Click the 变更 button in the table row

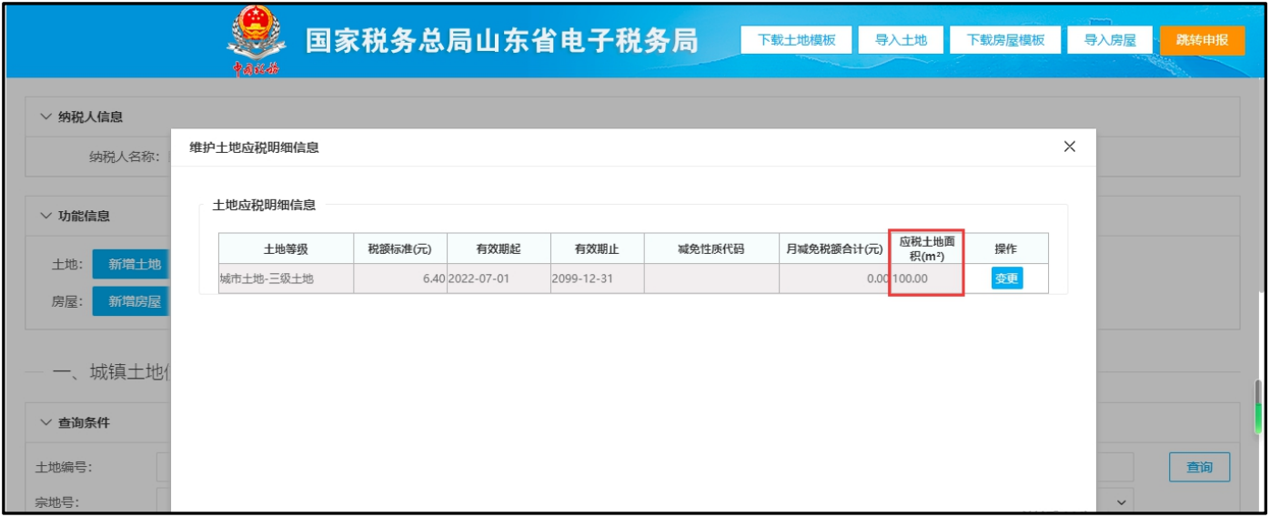1006,279
